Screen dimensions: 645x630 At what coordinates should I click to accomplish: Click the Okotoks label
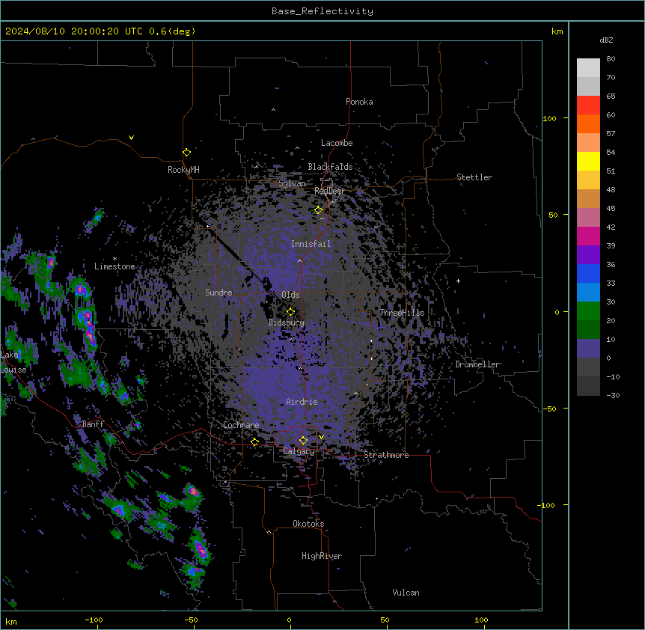(x=308, y=524)
